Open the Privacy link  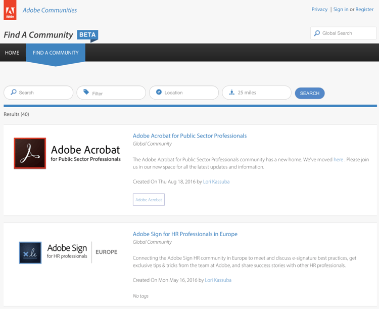pos(319,9)
